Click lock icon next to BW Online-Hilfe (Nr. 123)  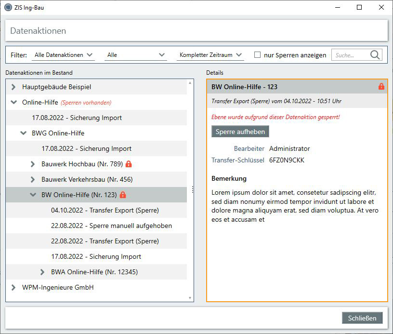123,195
